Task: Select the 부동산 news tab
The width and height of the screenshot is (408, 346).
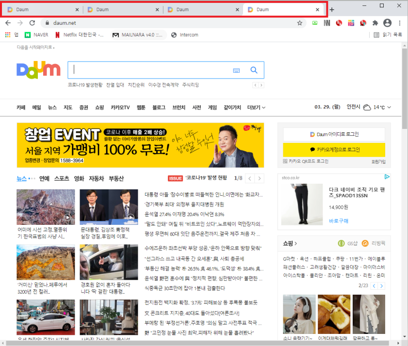Action: [x=116, y=179]
